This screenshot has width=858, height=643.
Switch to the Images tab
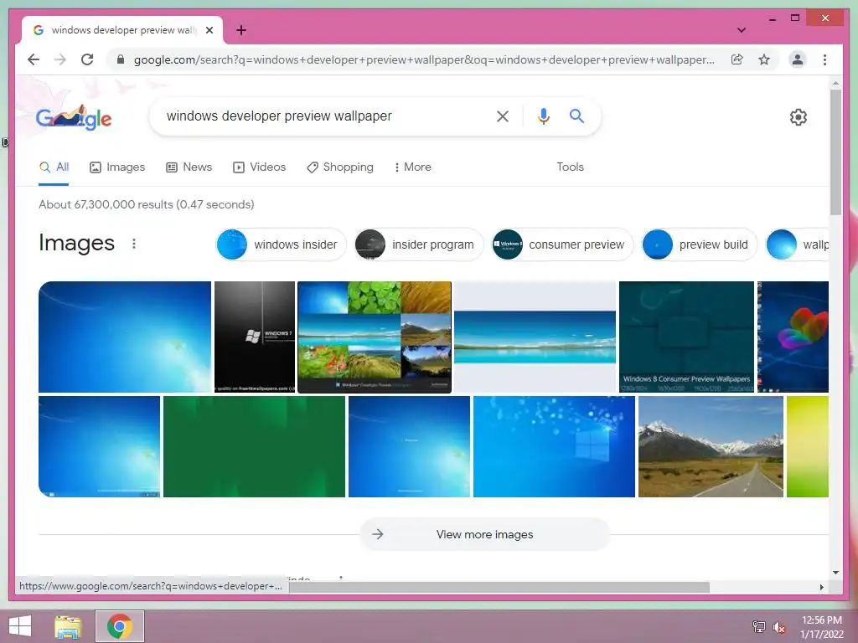(x=117, y=167)
